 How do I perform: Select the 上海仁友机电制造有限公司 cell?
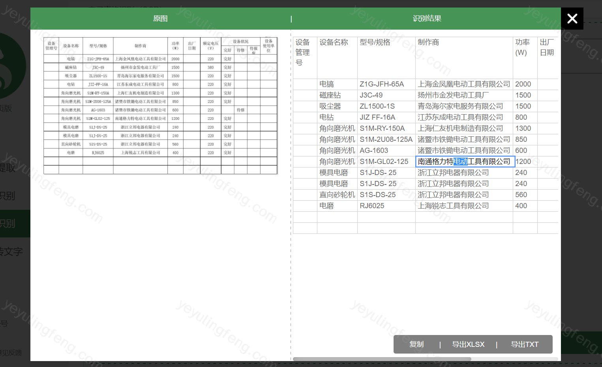click(x=464, y=128)
